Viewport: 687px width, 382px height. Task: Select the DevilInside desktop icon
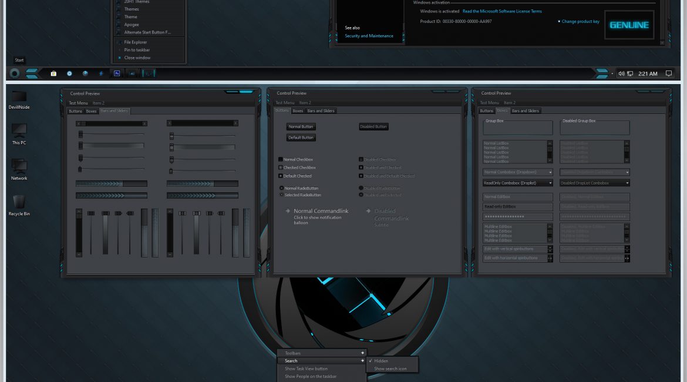(x=19, y=100)
